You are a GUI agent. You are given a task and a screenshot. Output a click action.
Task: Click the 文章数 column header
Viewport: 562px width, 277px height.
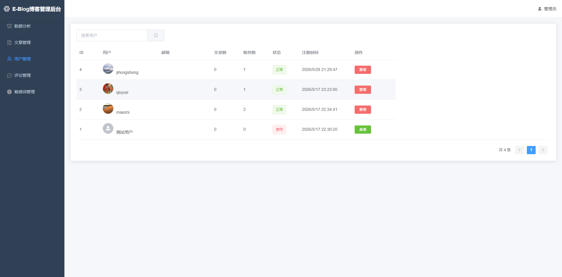coord(220,53)
